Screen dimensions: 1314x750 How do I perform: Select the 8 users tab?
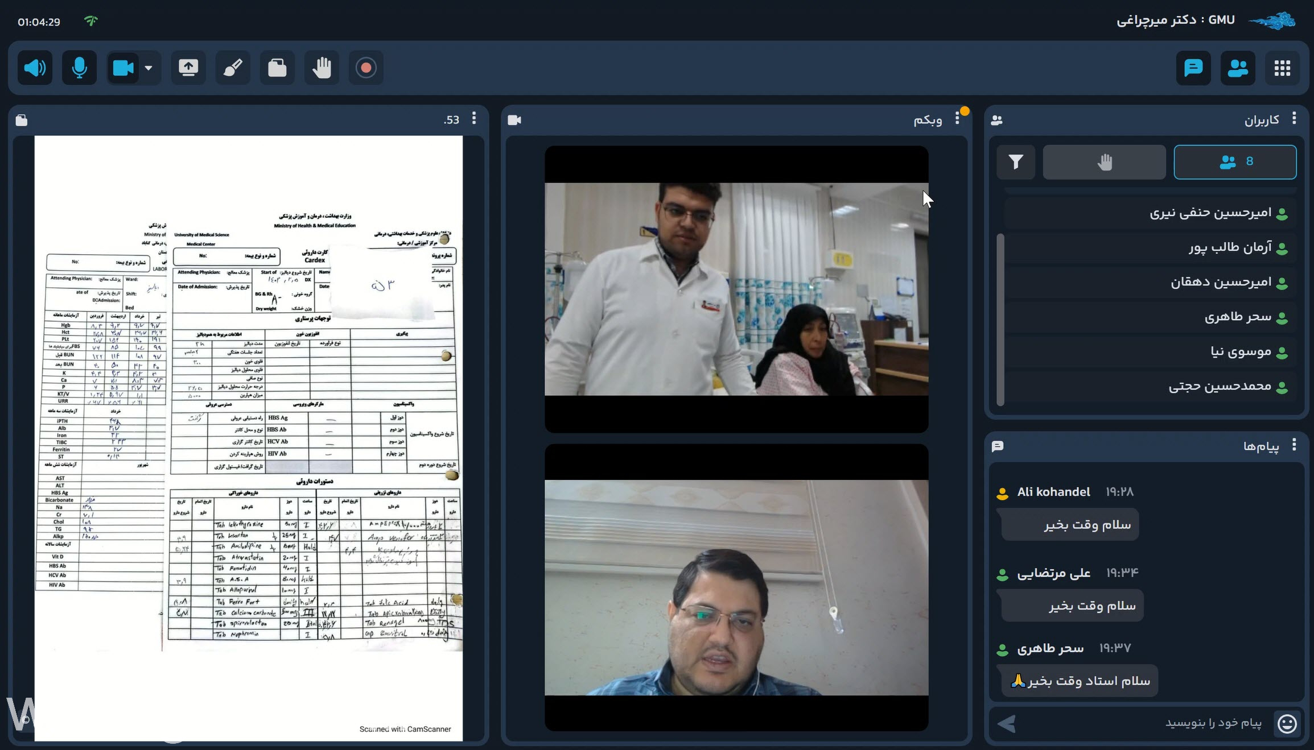[1235, 162]
